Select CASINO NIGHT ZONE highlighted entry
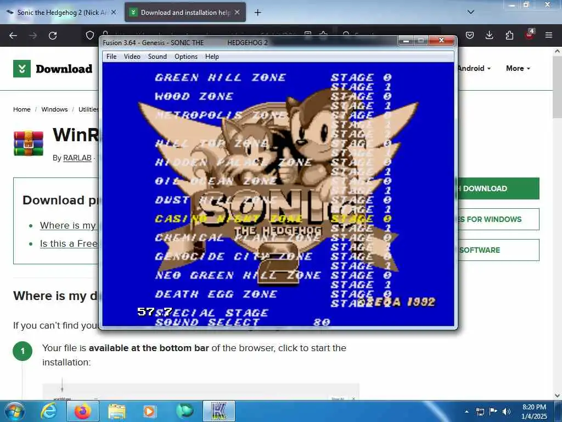This screenshot has height=422, width=562. tap(228, 219)
